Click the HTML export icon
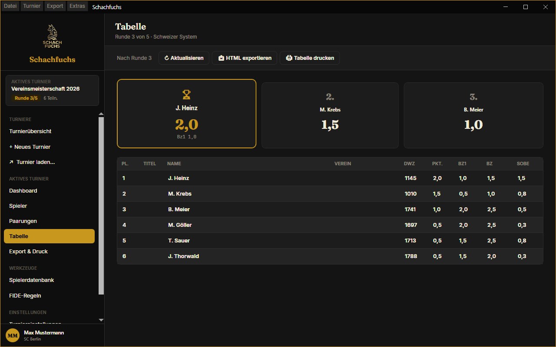Image resolution: width=556 pixels, height=347 pixels. tap(221, 58)
